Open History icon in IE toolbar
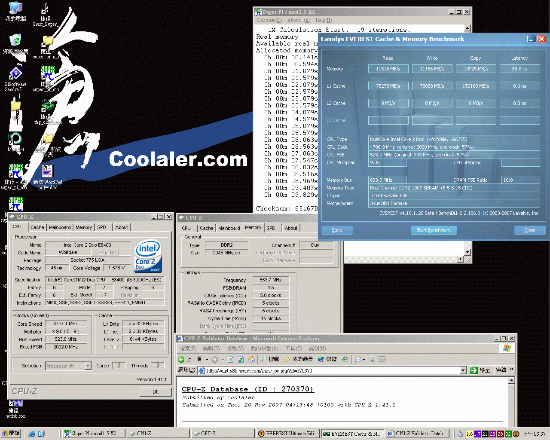Screen dimensions: 550x440 pyautogui.click(x=345, y=359)
